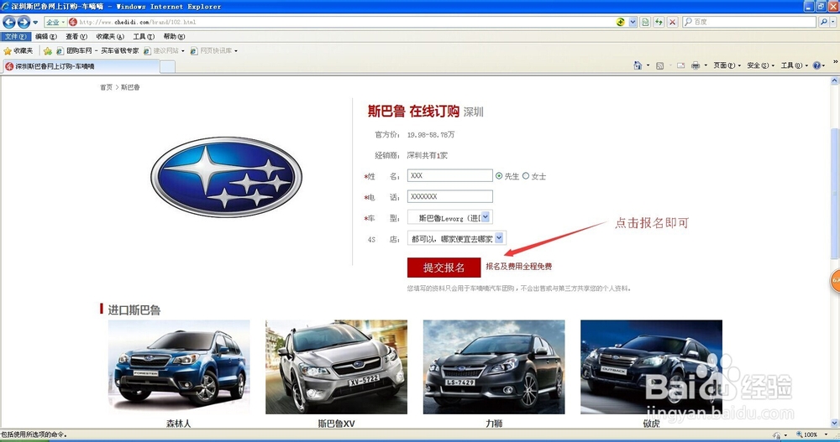Click the 电话 input field
Image resolution: width=840 pixels, height=442 pixels.
click(x=449, y=196)
